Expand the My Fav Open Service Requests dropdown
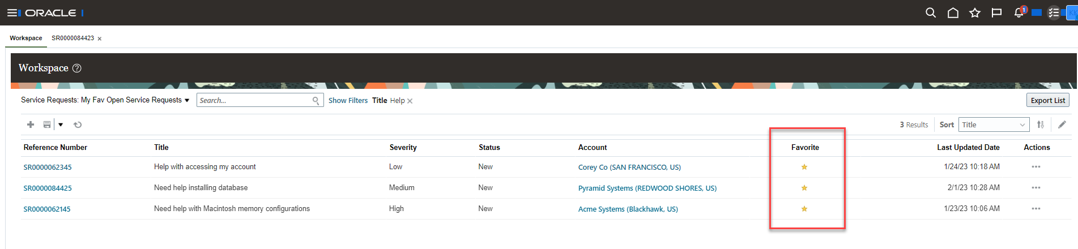Viewport: 1078px width, 249px height. (187, 100)
